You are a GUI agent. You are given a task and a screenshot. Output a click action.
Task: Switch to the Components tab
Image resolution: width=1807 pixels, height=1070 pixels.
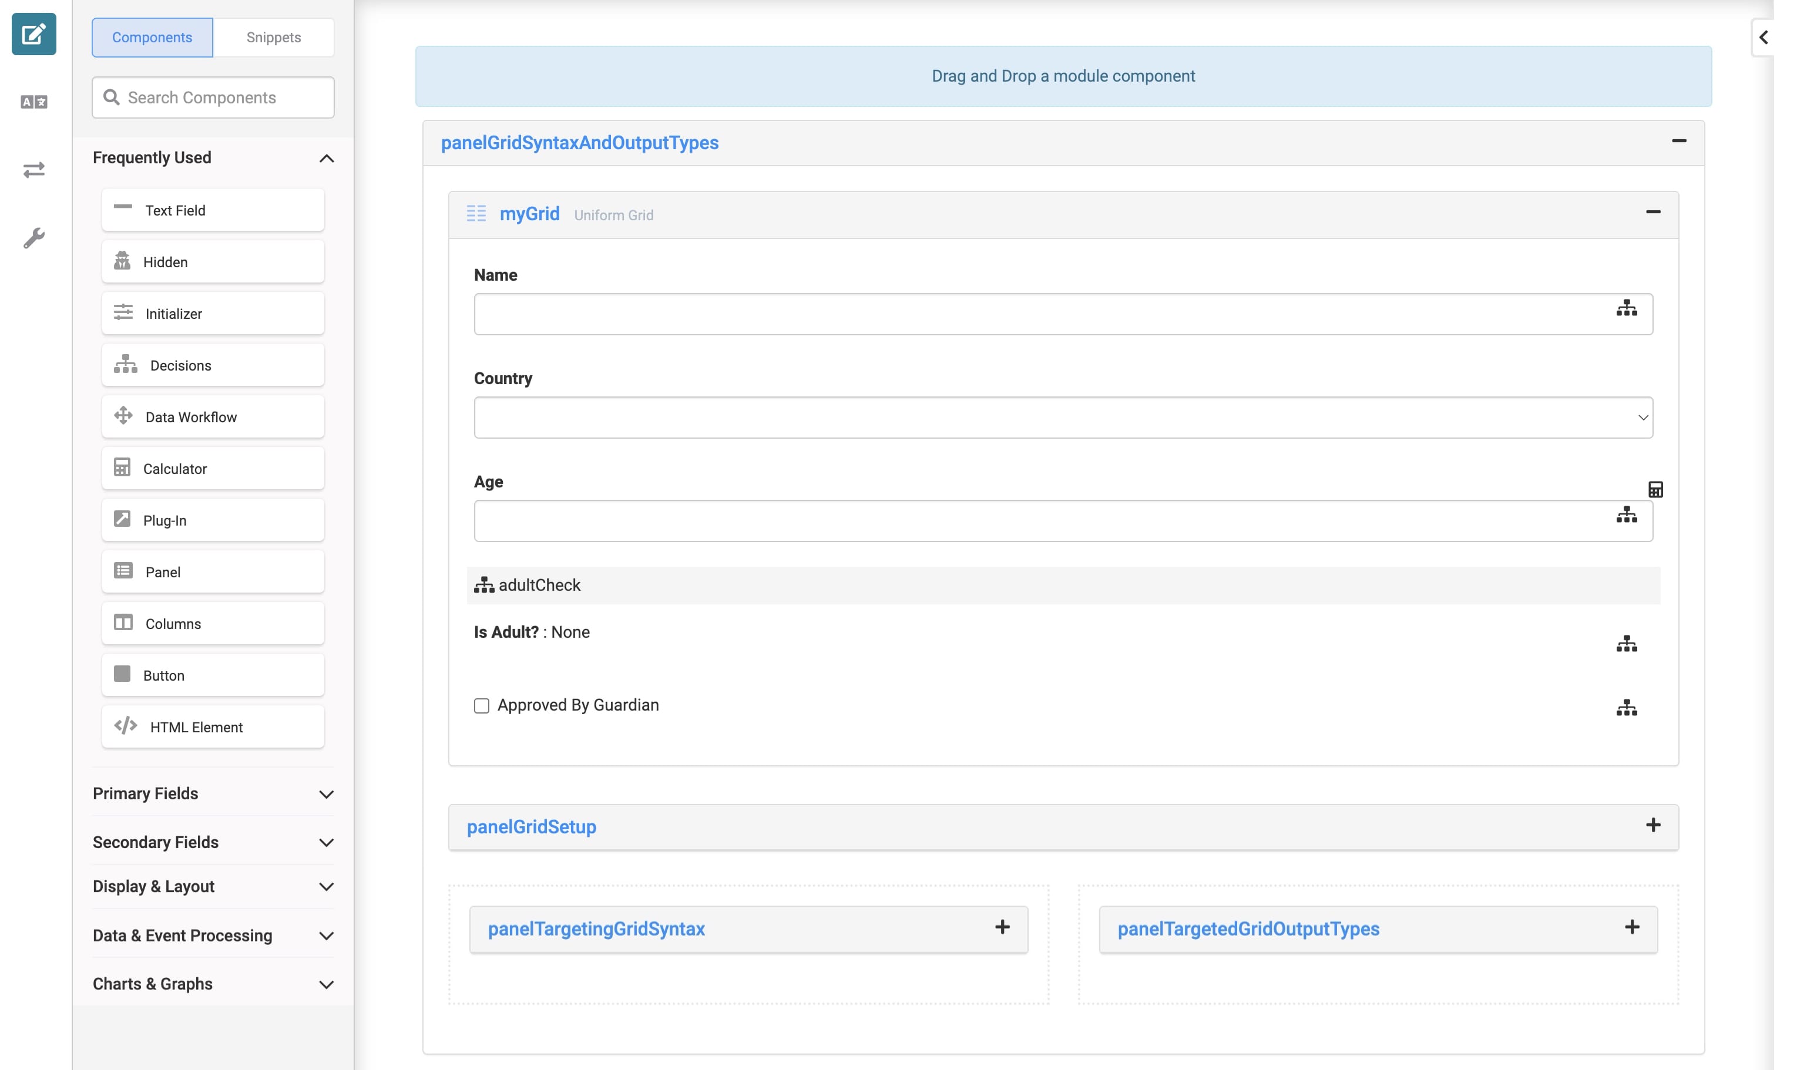point(152,38)
